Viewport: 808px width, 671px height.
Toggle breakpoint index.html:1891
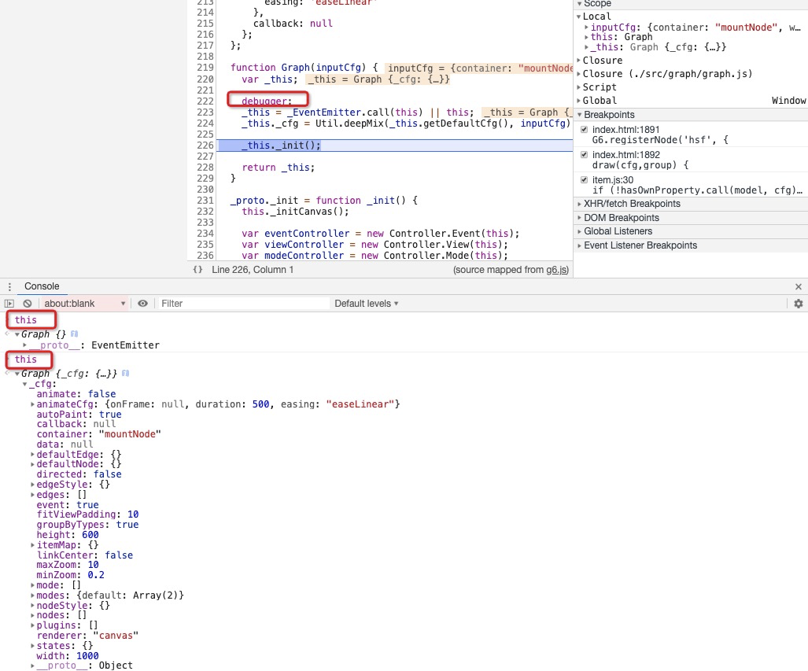coord(584,130)
